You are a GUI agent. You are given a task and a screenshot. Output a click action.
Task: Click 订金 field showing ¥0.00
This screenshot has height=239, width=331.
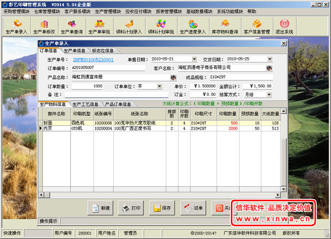pos(203,94)
